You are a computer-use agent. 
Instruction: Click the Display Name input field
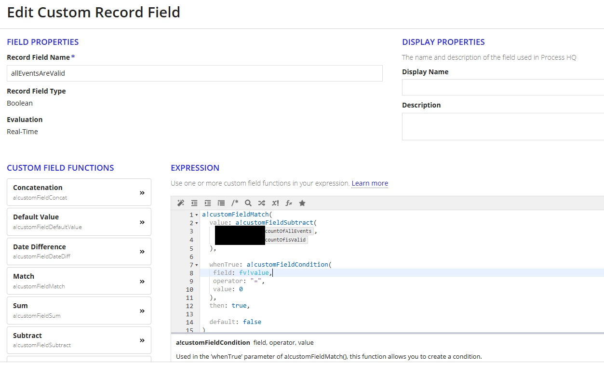tap(503, 87)
